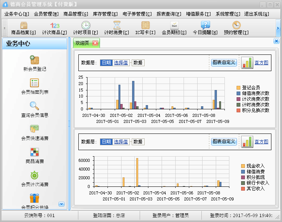Open 电子券管理[C] menu

tap(137, 14)
